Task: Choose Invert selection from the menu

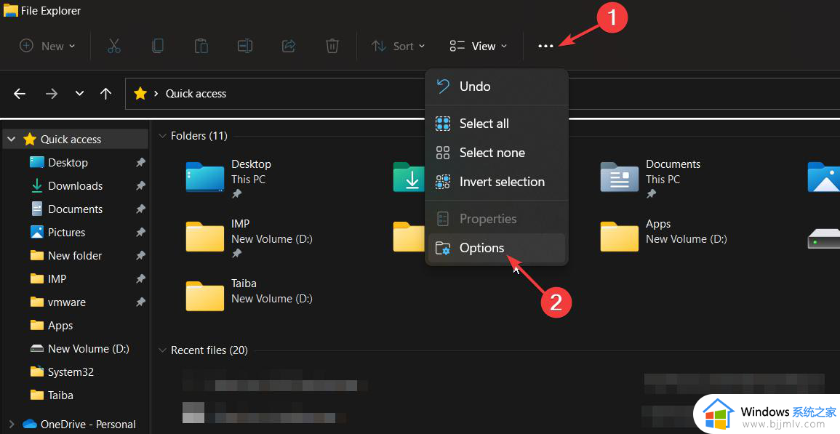Action: coord(497,182)
